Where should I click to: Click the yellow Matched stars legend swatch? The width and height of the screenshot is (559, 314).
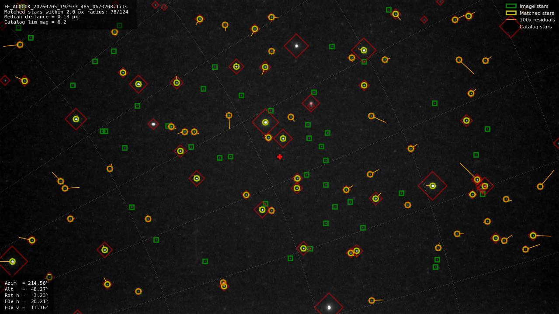511,13
